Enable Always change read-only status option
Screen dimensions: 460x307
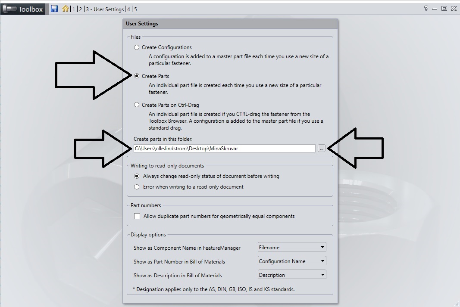click(137, 176)
